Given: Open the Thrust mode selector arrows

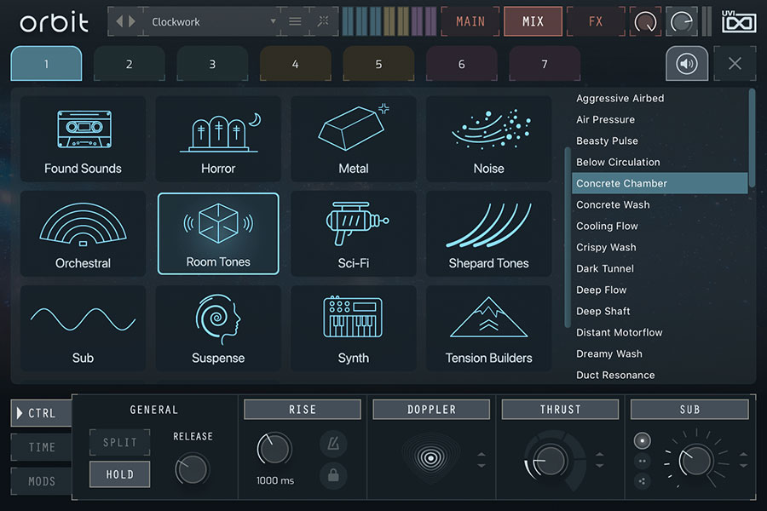Looking at the screenshot, I should click(600, 460).
